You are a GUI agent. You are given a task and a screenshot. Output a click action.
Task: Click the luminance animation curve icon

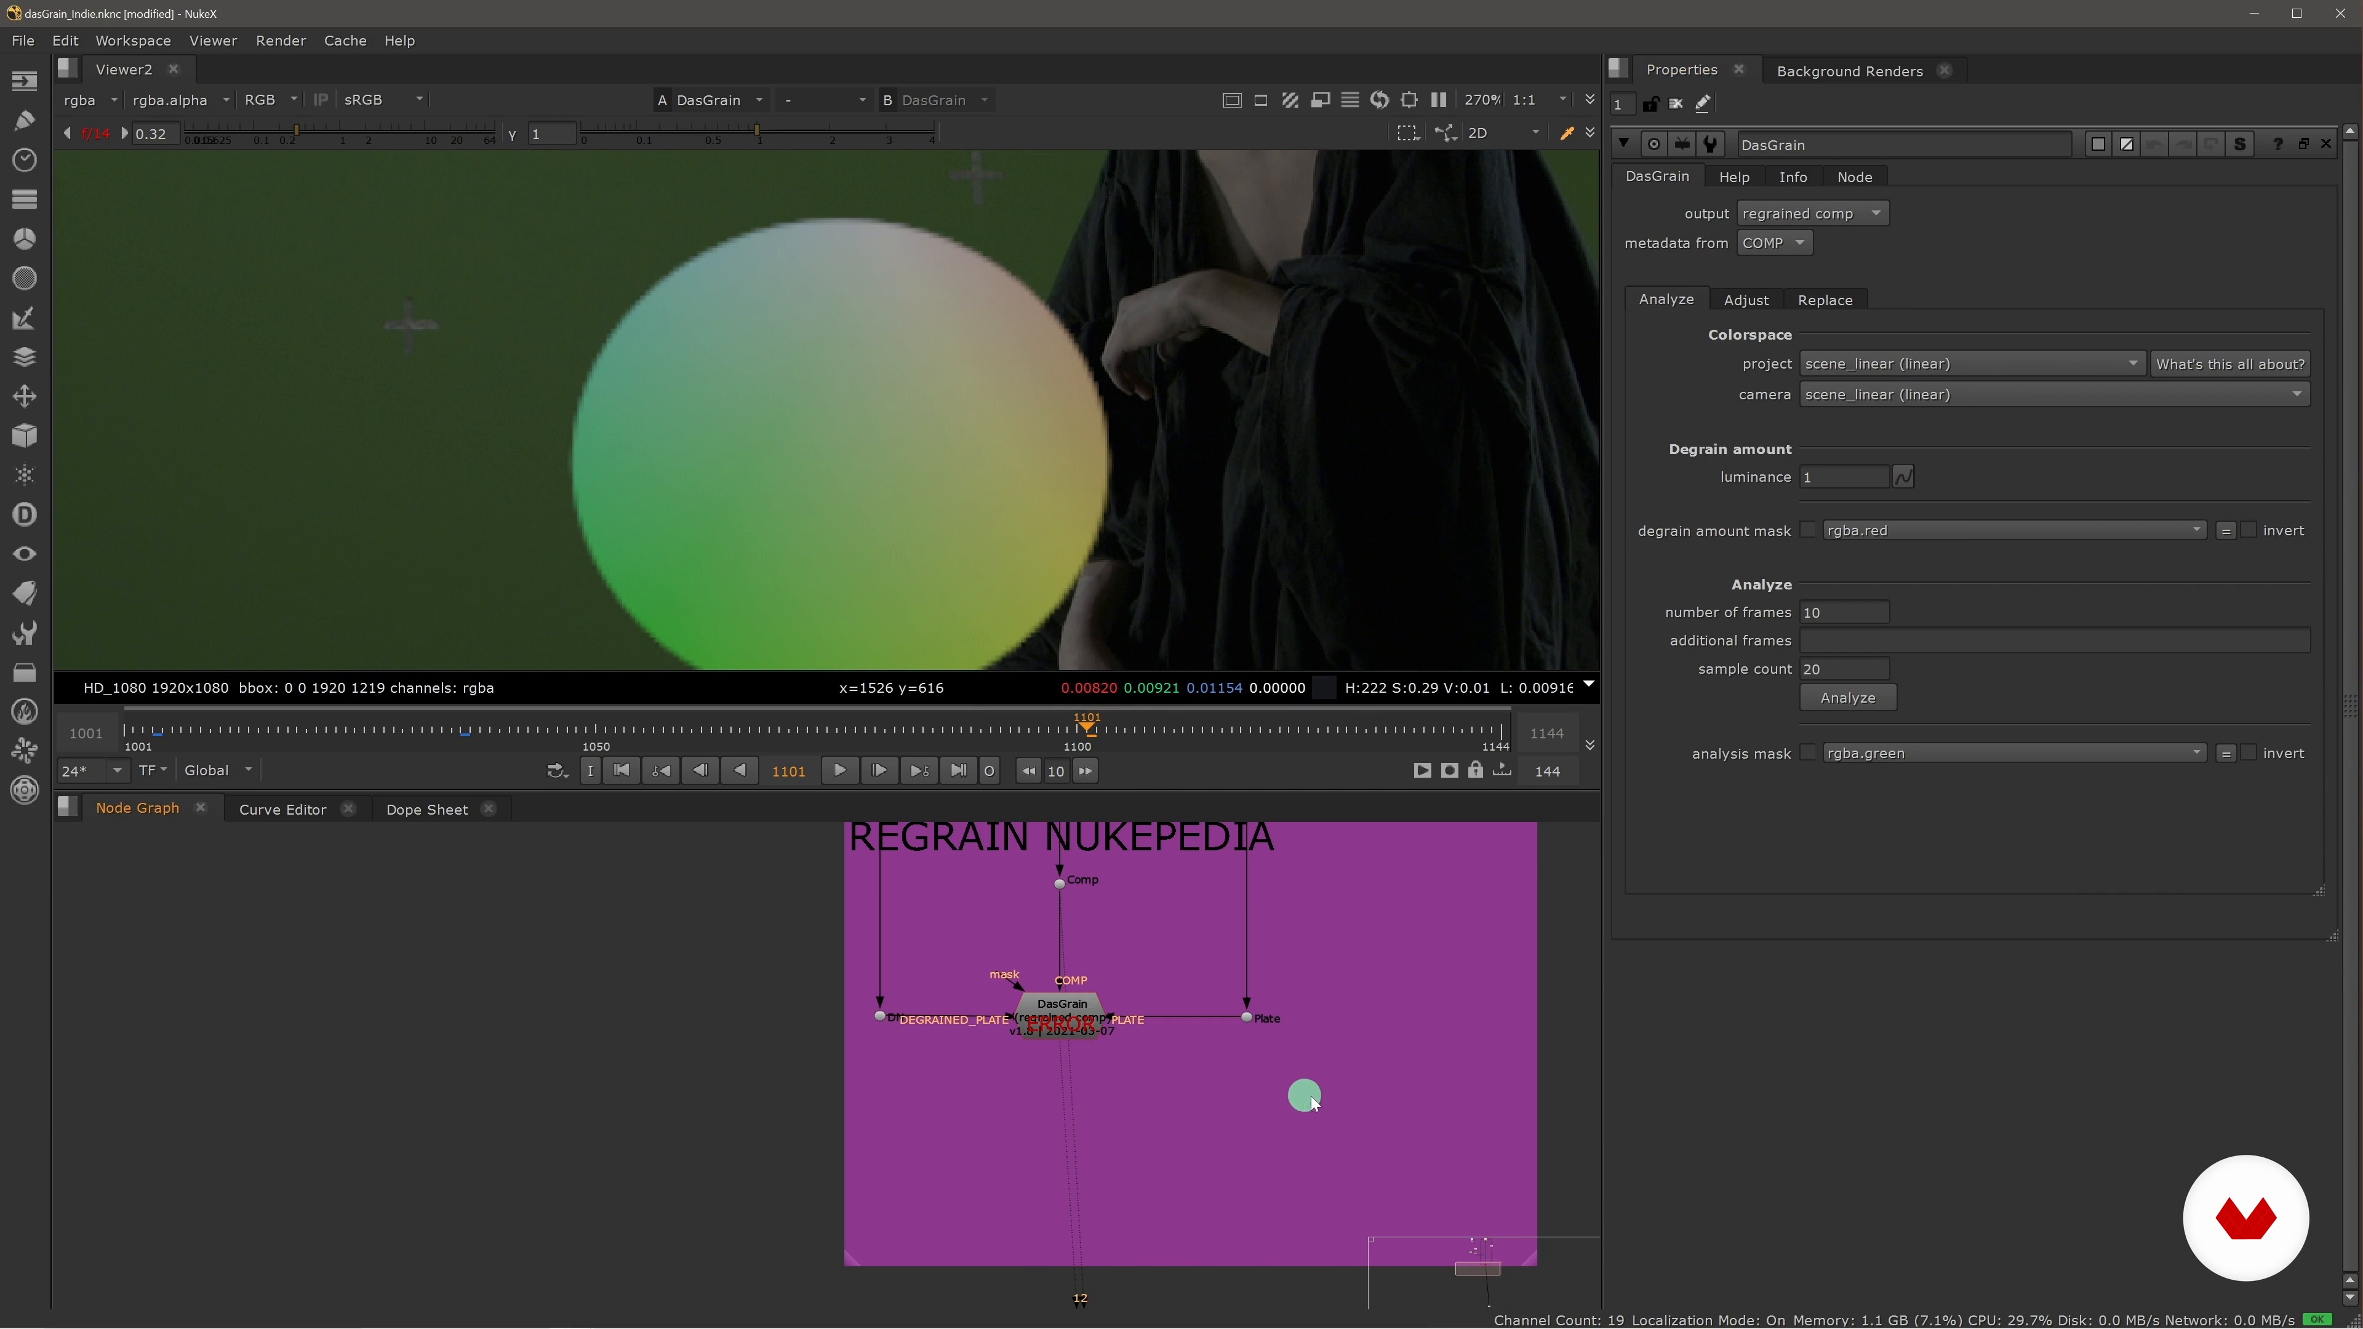[1903, 477]
